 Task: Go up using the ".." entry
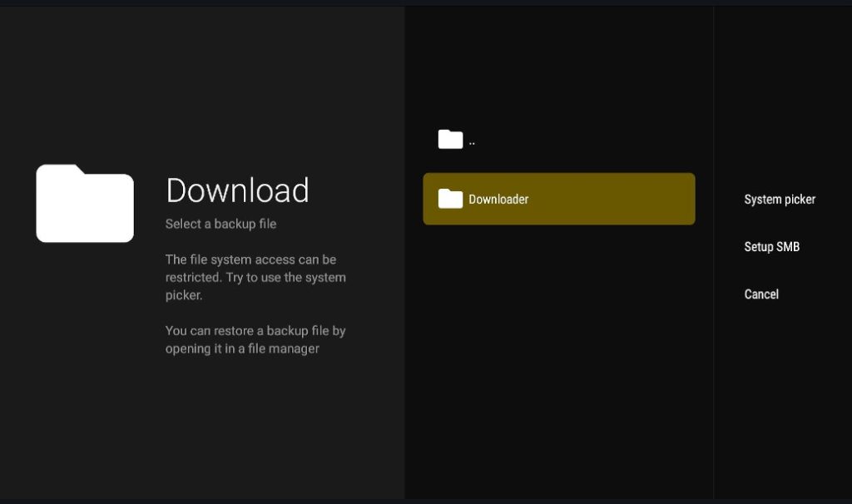(558, 140)
